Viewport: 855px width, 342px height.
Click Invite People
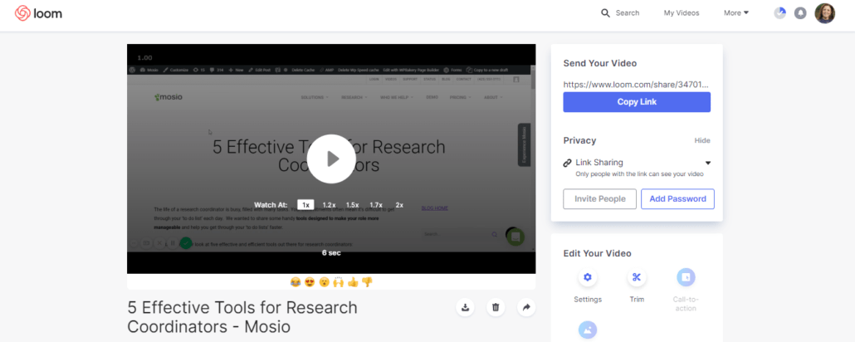(600, 199)
